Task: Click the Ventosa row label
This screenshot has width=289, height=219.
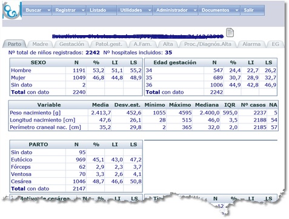Action: coord(21,174)
